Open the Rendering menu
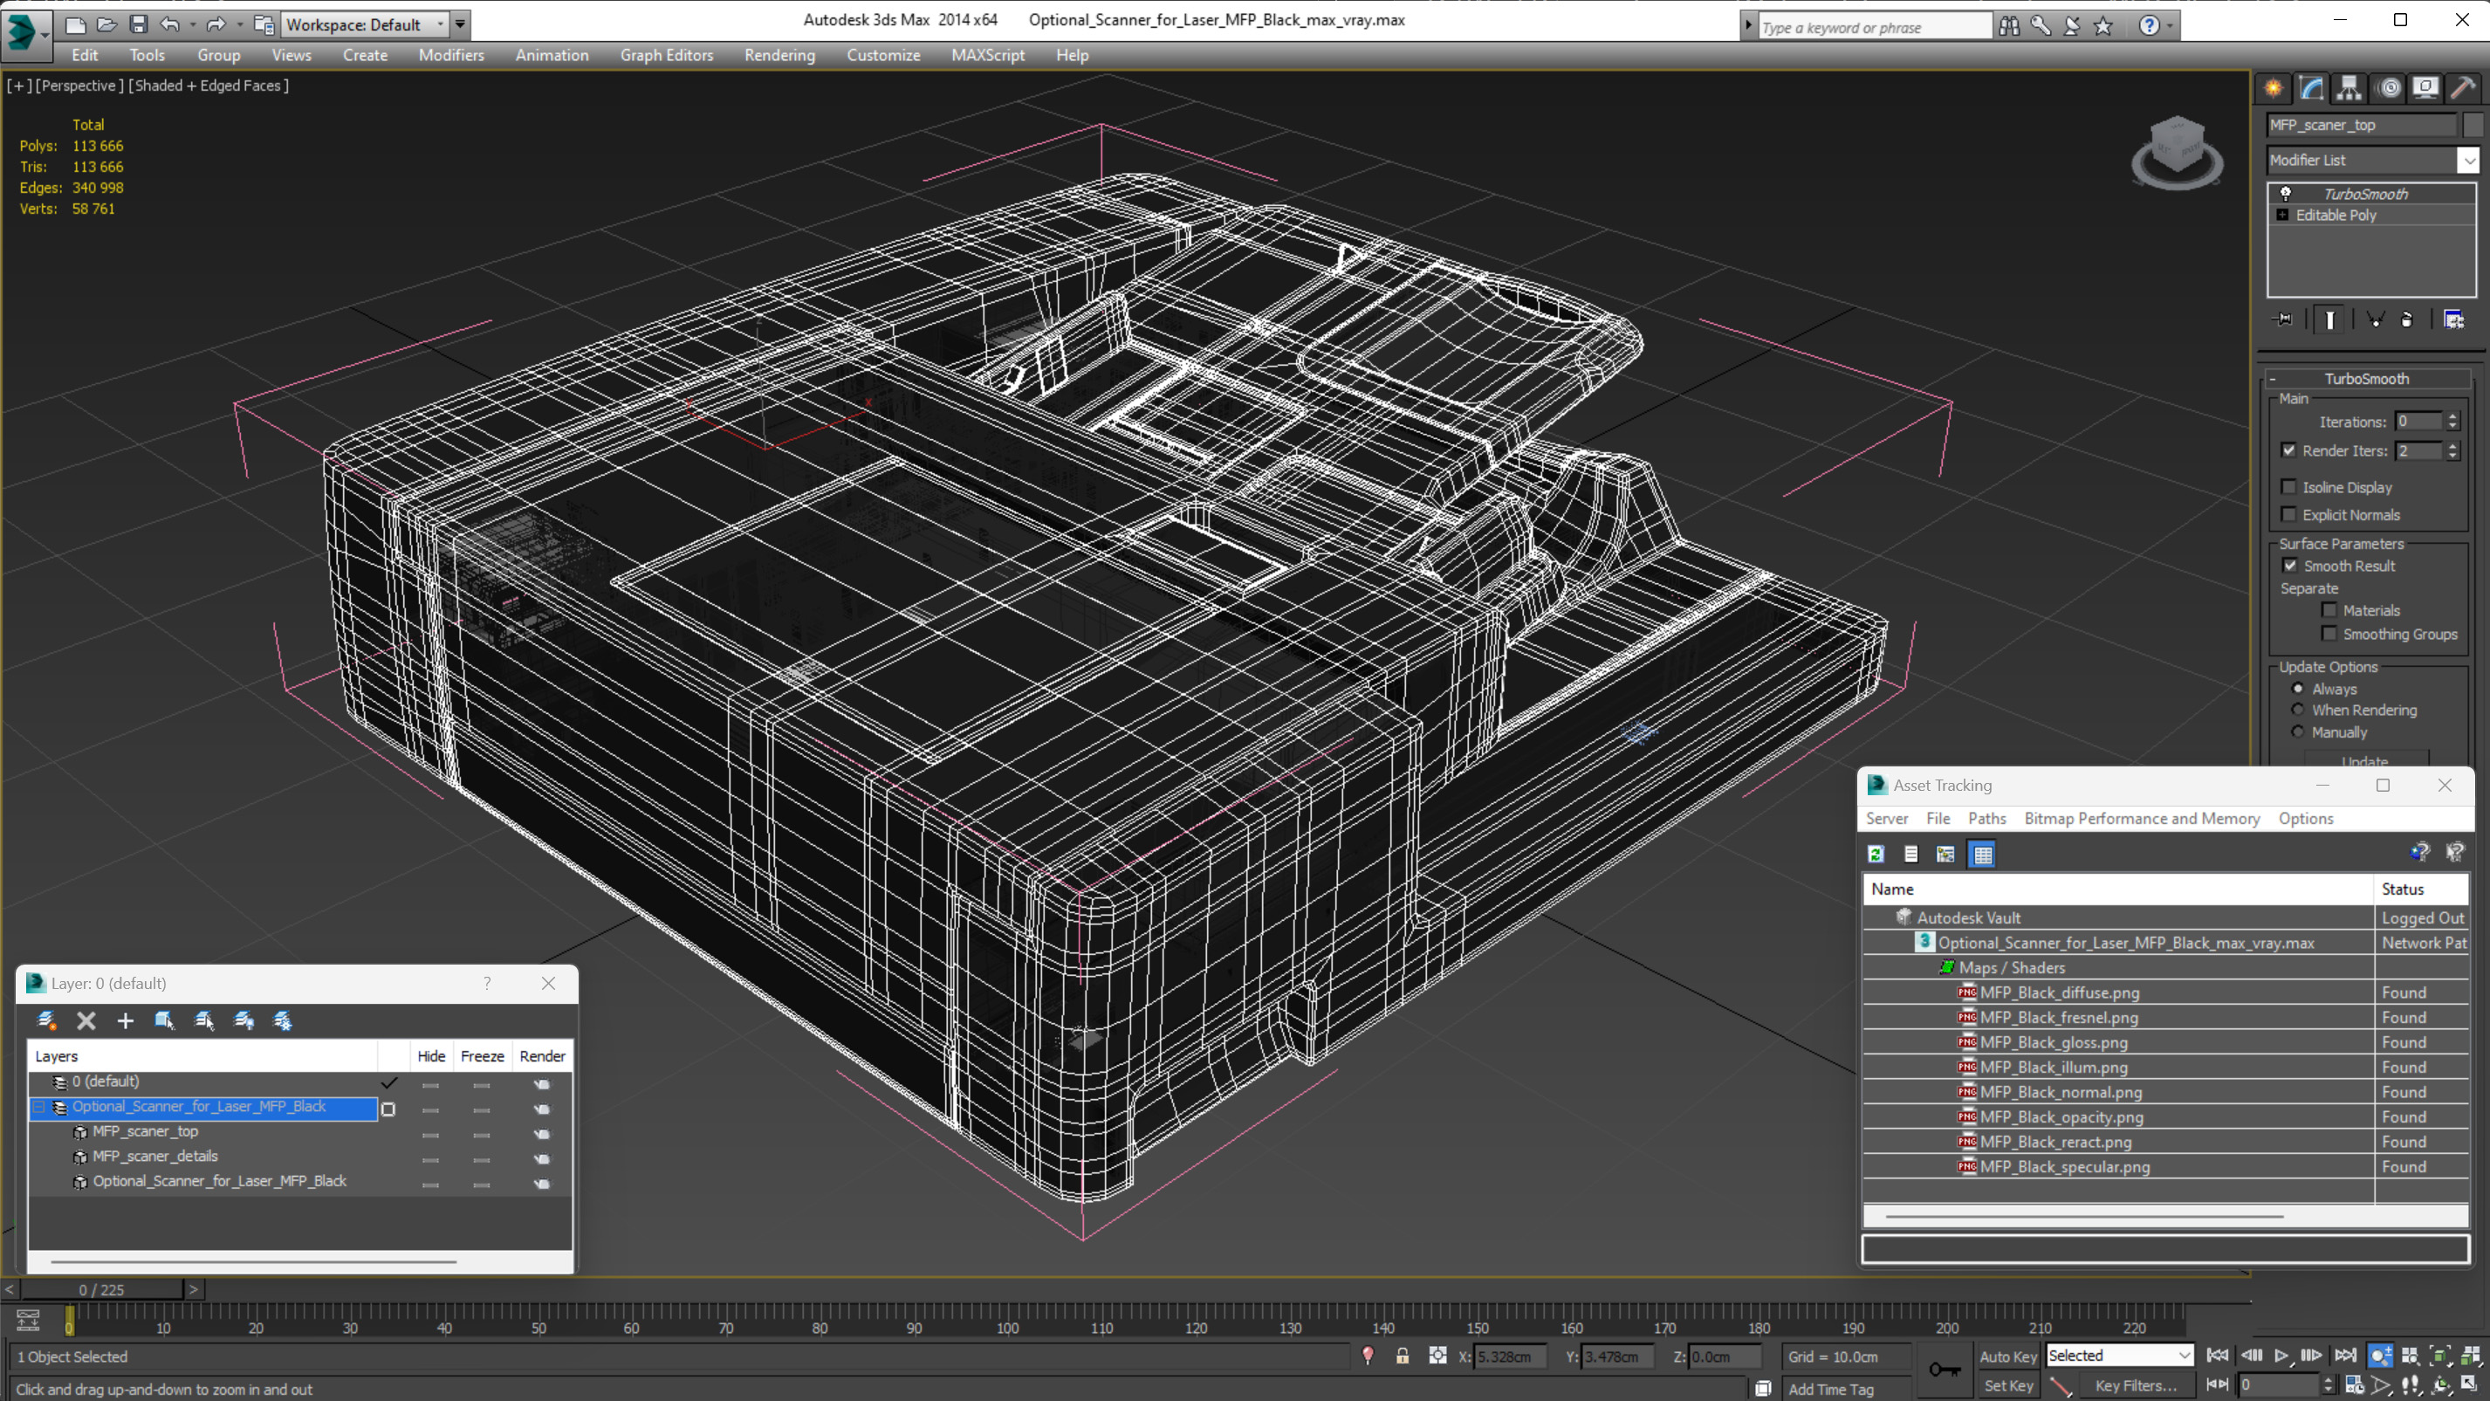This screenshot has width=2490, height=1401. click(779, 55)
